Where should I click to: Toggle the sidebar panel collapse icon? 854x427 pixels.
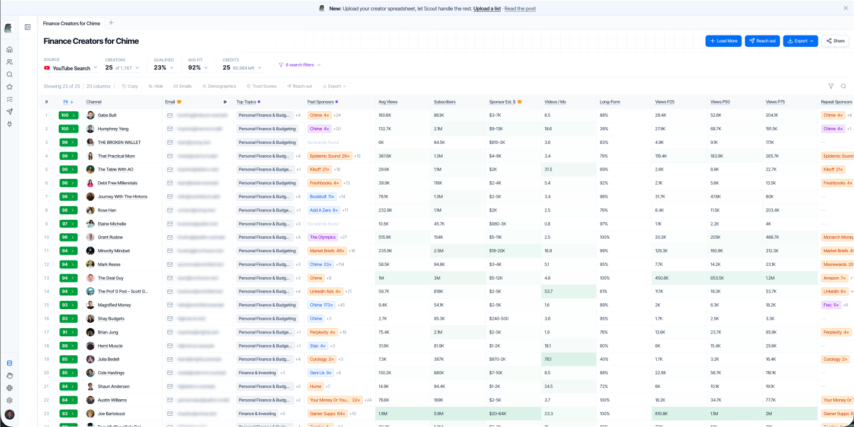pos(28,27)
